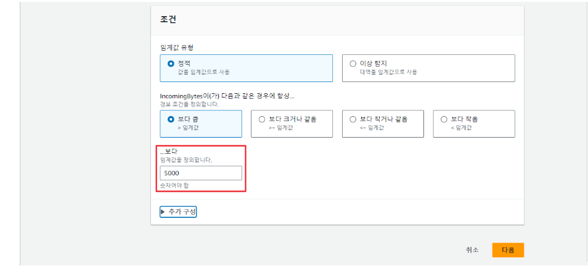The height and width of the screenshot is (266, 588).
Task: Click the '> 임계값' caption
Action: click(188, 127)
